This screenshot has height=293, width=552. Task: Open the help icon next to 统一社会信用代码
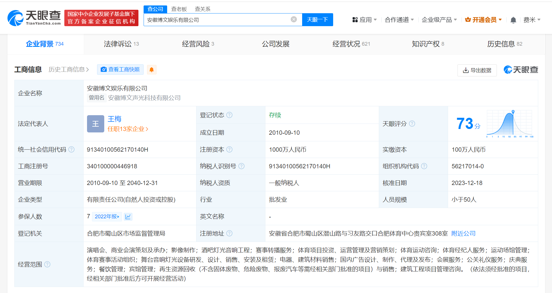point(72,149)
